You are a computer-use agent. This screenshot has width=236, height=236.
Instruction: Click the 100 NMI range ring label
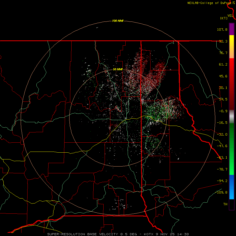pyautogui.click(x=118, y=21)
